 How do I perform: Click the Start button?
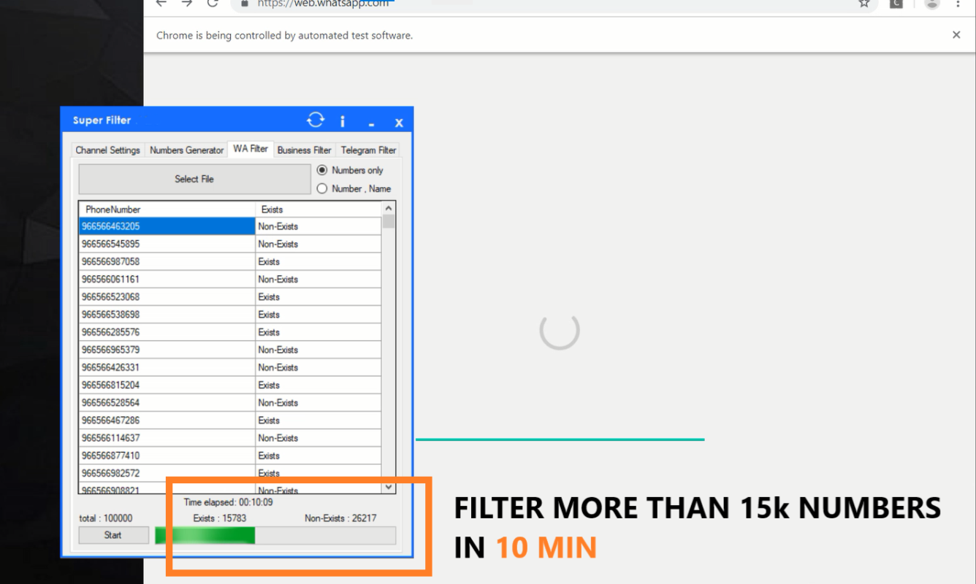tap(113, 535)
